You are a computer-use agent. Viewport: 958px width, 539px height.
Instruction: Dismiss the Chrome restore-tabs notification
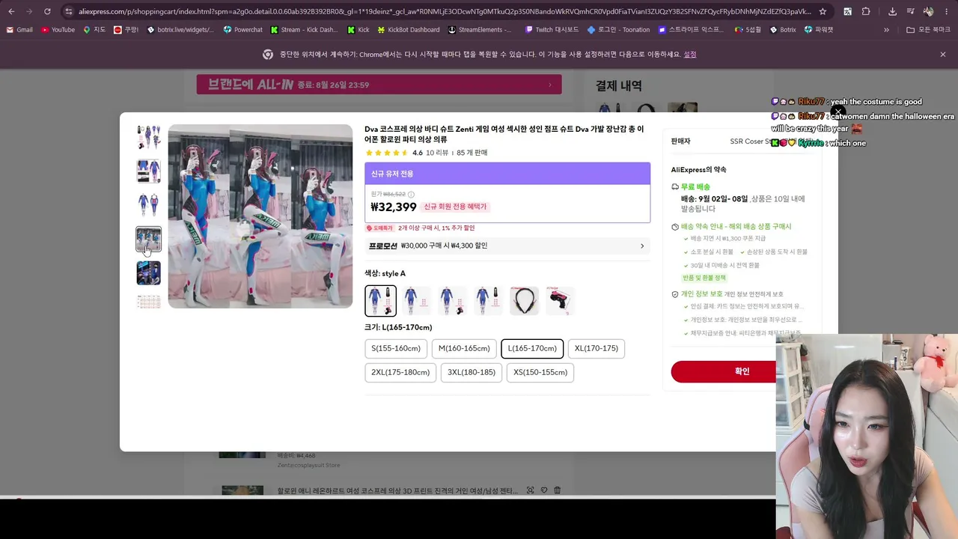pos(943,54)
